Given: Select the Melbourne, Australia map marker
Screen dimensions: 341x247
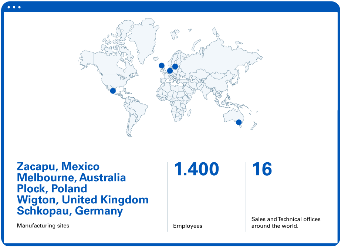Looking at the screenshot, I should [239, 122].
